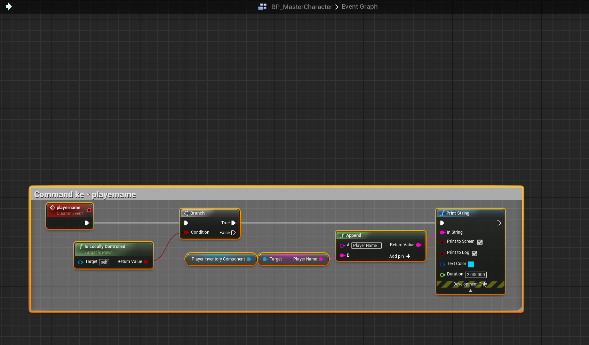Viewport: 589px width, 345px height.
Task: Click the Branch node's Condition input pin
Action: point(186,232)
